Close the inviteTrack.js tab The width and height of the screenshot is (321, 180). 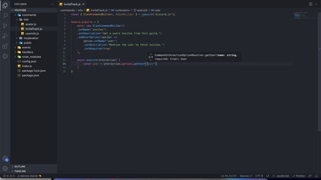coord(83,4)
